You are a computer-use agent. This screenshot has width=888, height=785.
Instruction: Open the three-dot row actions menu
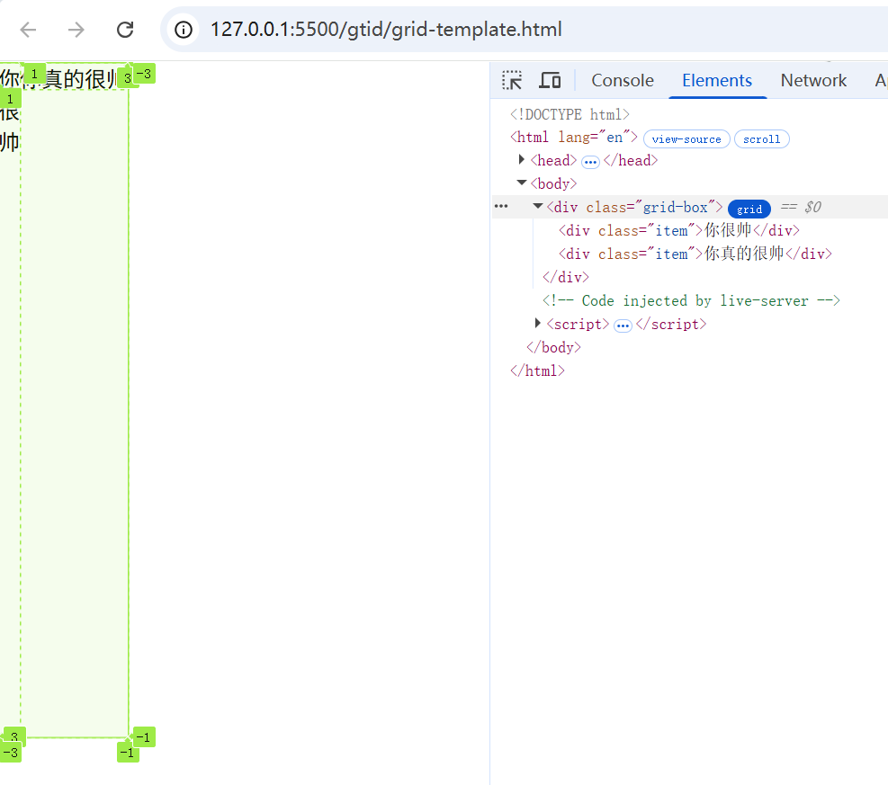point(501,207)
